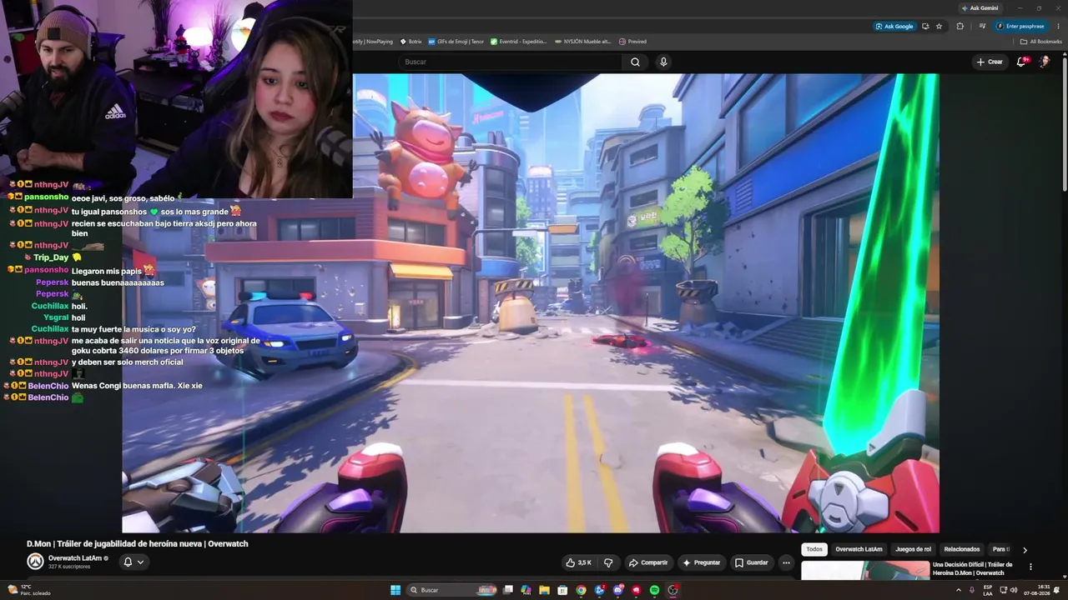Open the YouTube account avatar menu
Viewport: 1068px width, 600px height.
pos(1044,62)
